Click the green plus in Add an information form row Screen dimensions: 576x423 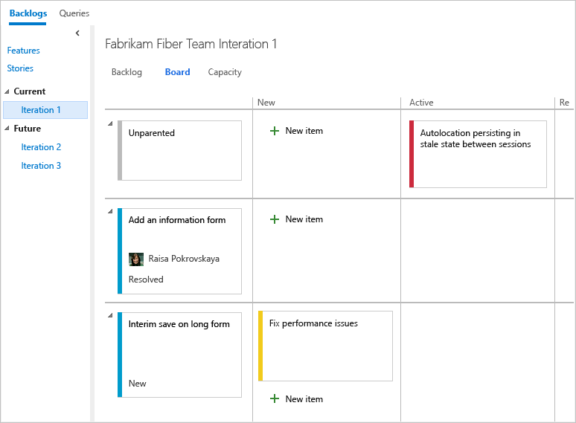click(x=275, y=219)
